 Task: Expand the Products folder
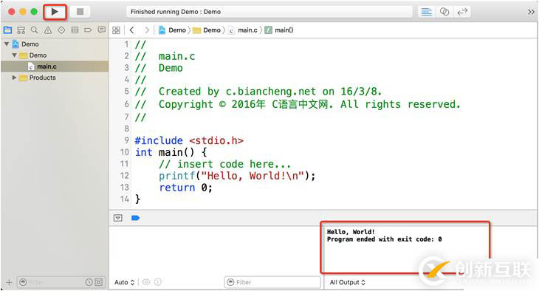click(14, 78)
